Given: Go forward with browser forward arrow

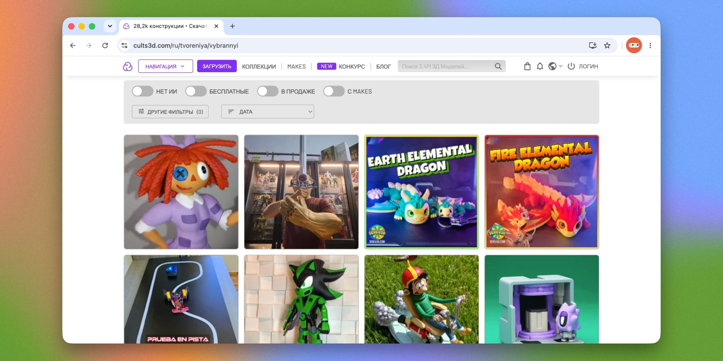Looking at the screenshot, I should click(x=89, y=45).
